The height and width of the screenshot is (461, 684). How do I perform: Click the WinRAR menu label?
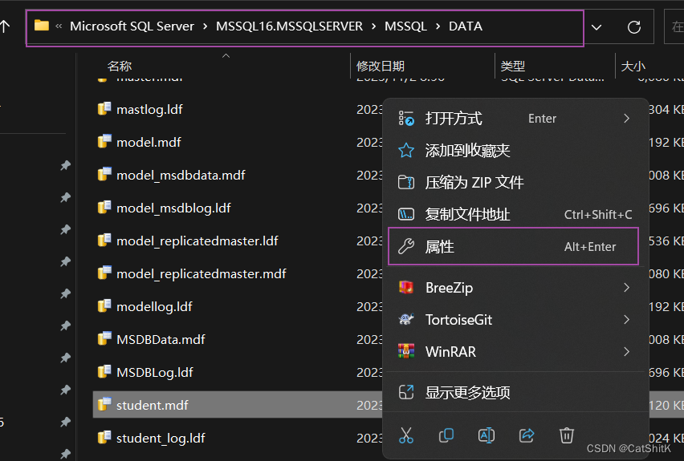pos(450,352)
